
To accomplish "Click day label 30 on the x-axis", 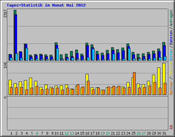I will click(159, 133).
